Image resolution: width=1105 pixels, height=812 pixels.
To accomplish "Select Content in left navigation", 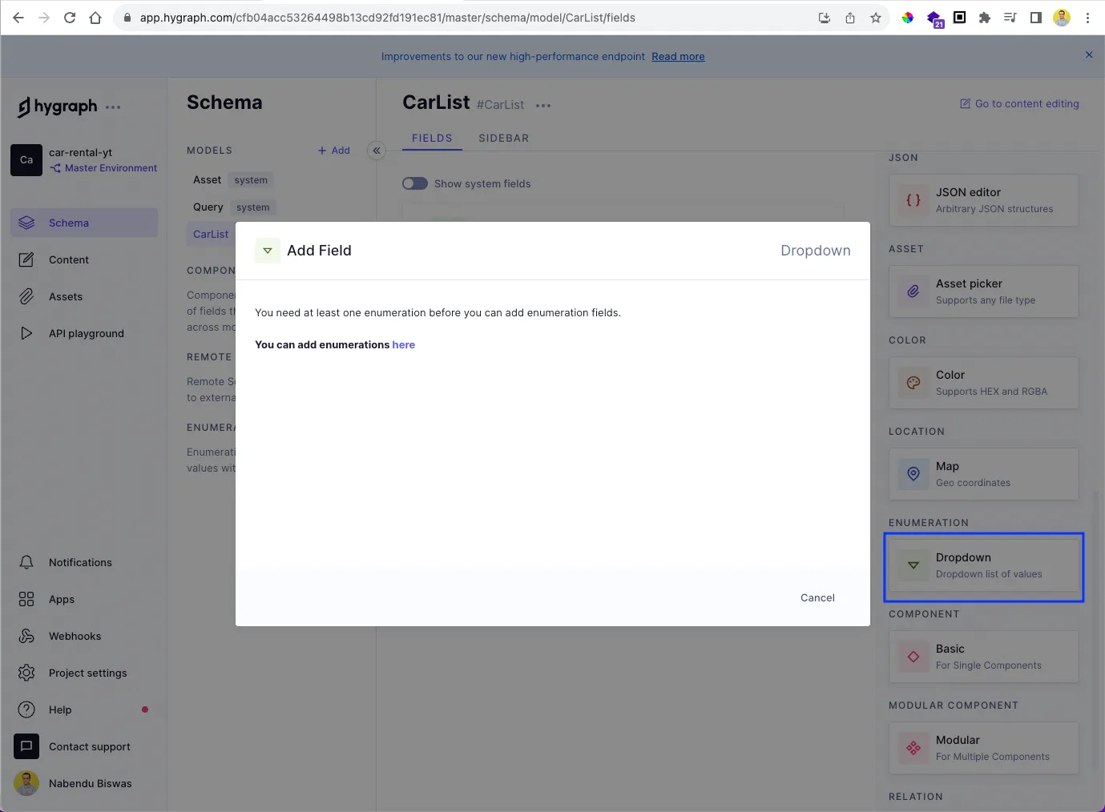I will click(84, 259).
